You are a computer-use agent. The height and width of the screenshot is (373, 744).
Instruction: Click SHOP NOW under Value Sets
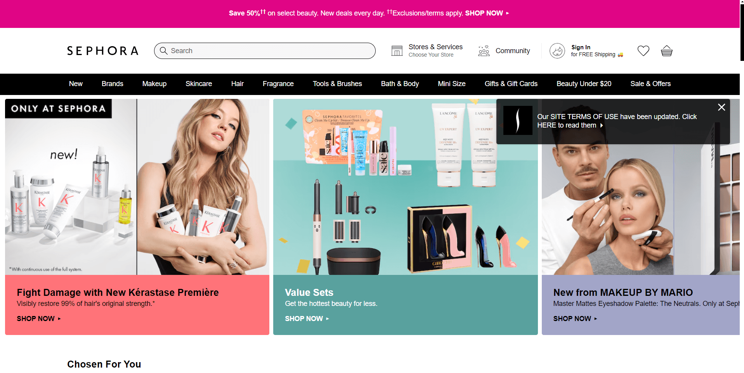307,319
